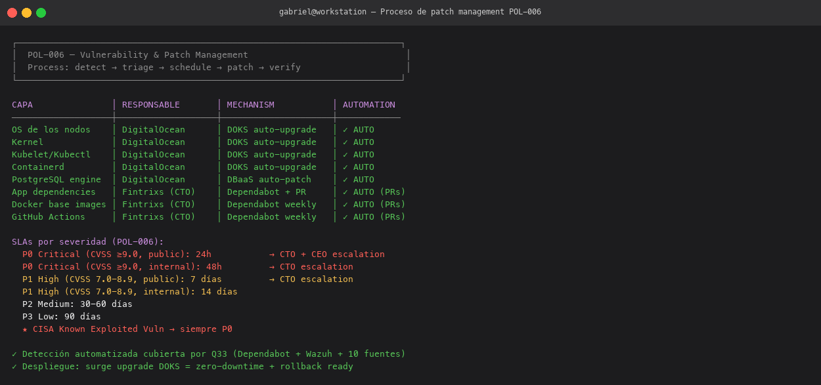Click '✓ AUTO (PRs)' in App dependencies row

[374, 192]
